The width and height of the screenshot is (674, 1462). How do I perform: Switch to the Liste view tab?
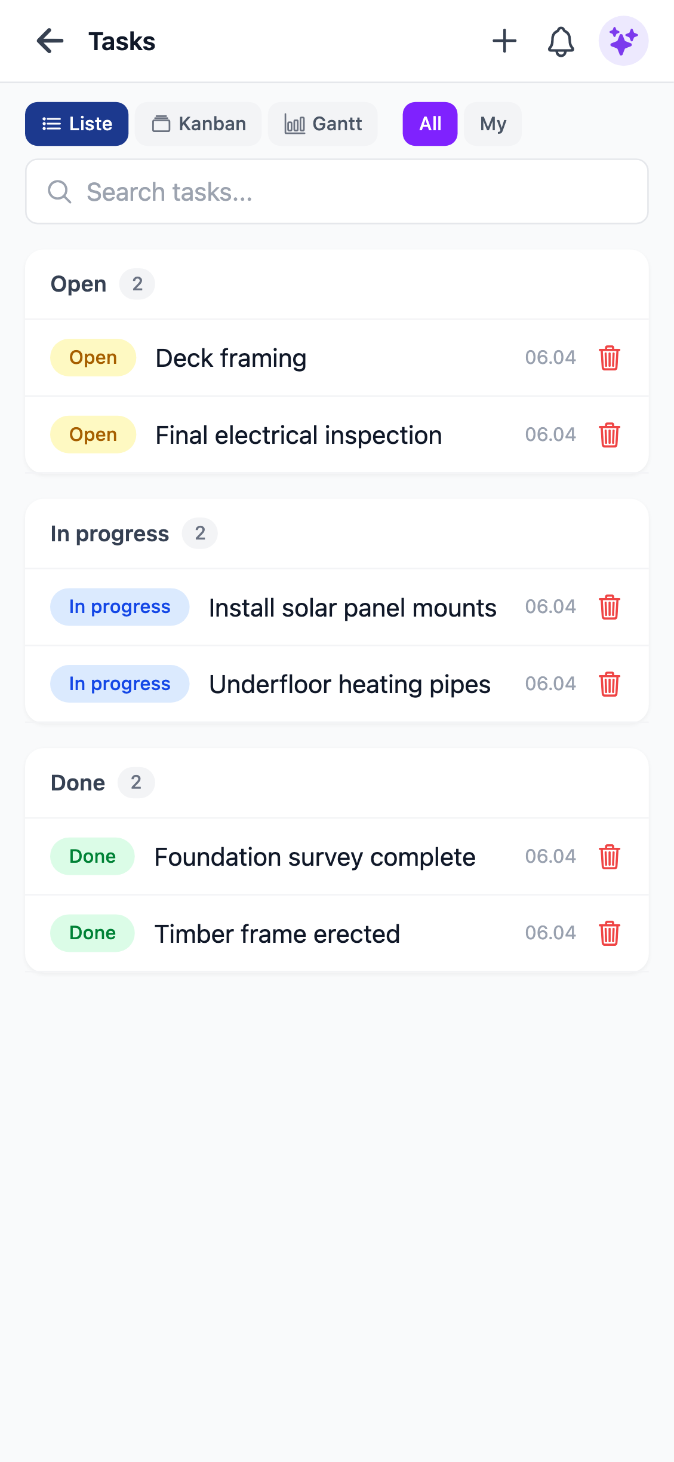[x=77, y=124]
